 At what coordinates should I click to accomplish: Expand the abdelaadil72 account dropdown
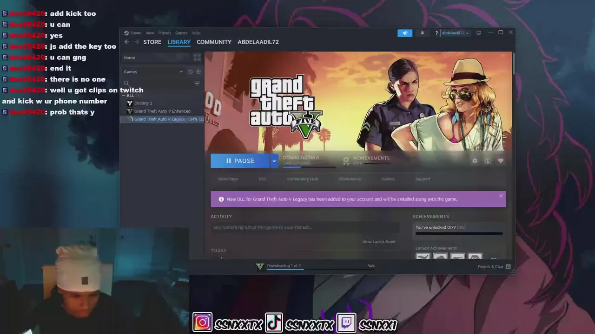tap(455, 33)
